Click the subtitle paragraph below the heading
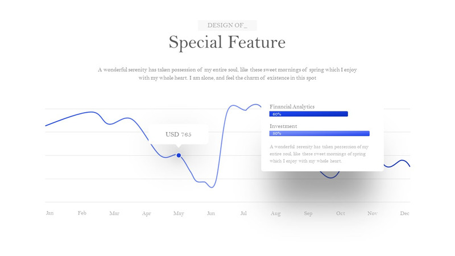The image size is (455, 256). click(x=227, y=74)
